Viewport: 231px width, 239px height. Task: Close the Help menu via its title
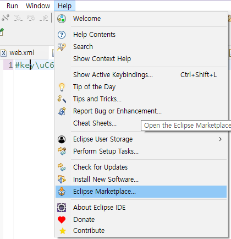click(64, 6)
